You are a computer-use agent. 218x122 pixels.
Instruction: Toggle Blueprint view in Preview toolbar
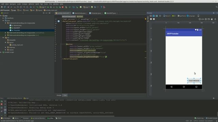(x=154, y=16)
